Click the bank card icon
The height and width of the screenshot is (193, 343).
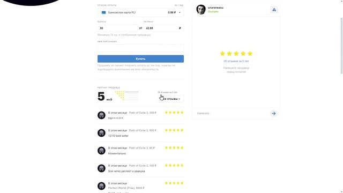point(103,12)
